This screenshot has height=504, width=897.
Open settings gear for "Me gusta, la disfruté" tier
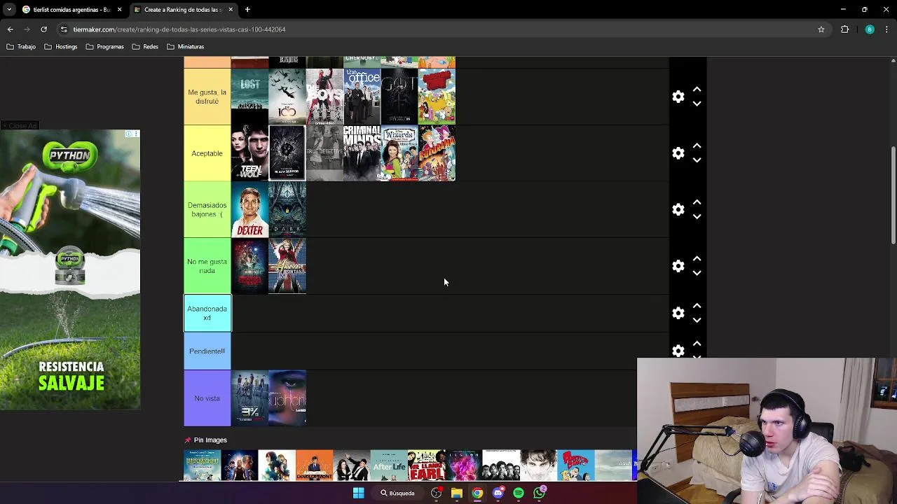678,97
